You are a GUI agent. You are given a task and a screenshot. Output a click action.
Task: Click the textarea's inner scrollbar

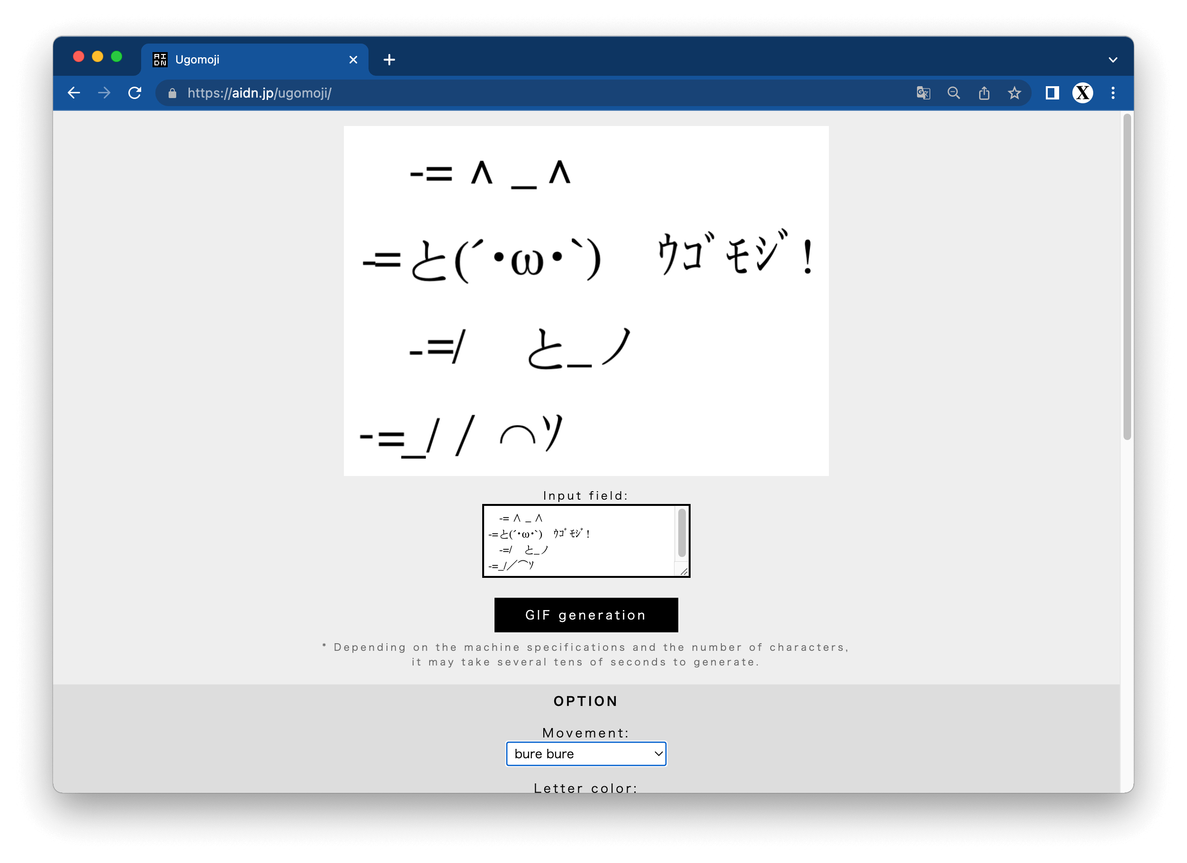coord(682,533)
